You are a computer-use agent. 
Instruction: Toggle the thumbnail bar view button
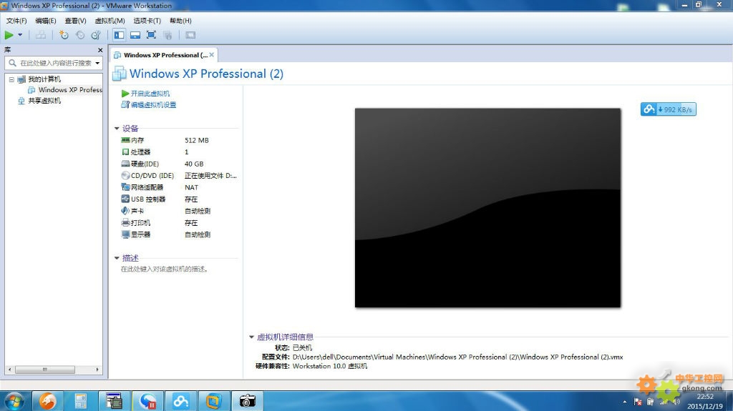pyautogui.click(x=135, y=35)
